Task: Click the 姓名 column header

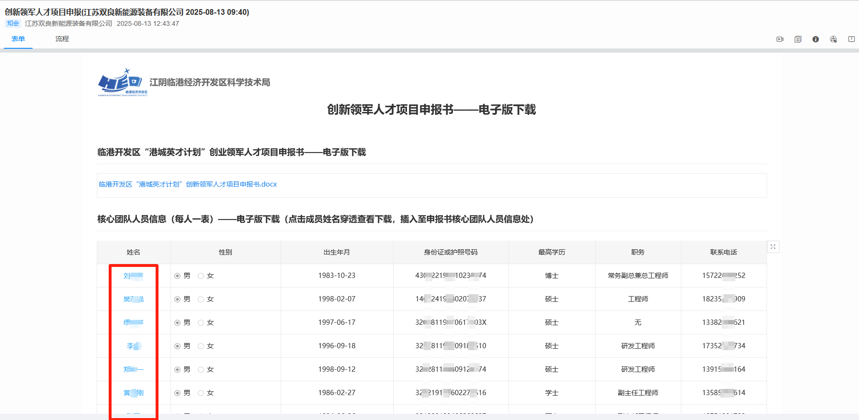Action: tap(134, 252)
